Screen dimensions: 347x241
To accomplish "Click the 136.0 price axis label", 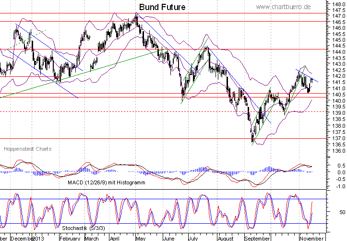I will pyautogui.click(x=338, y=151).
